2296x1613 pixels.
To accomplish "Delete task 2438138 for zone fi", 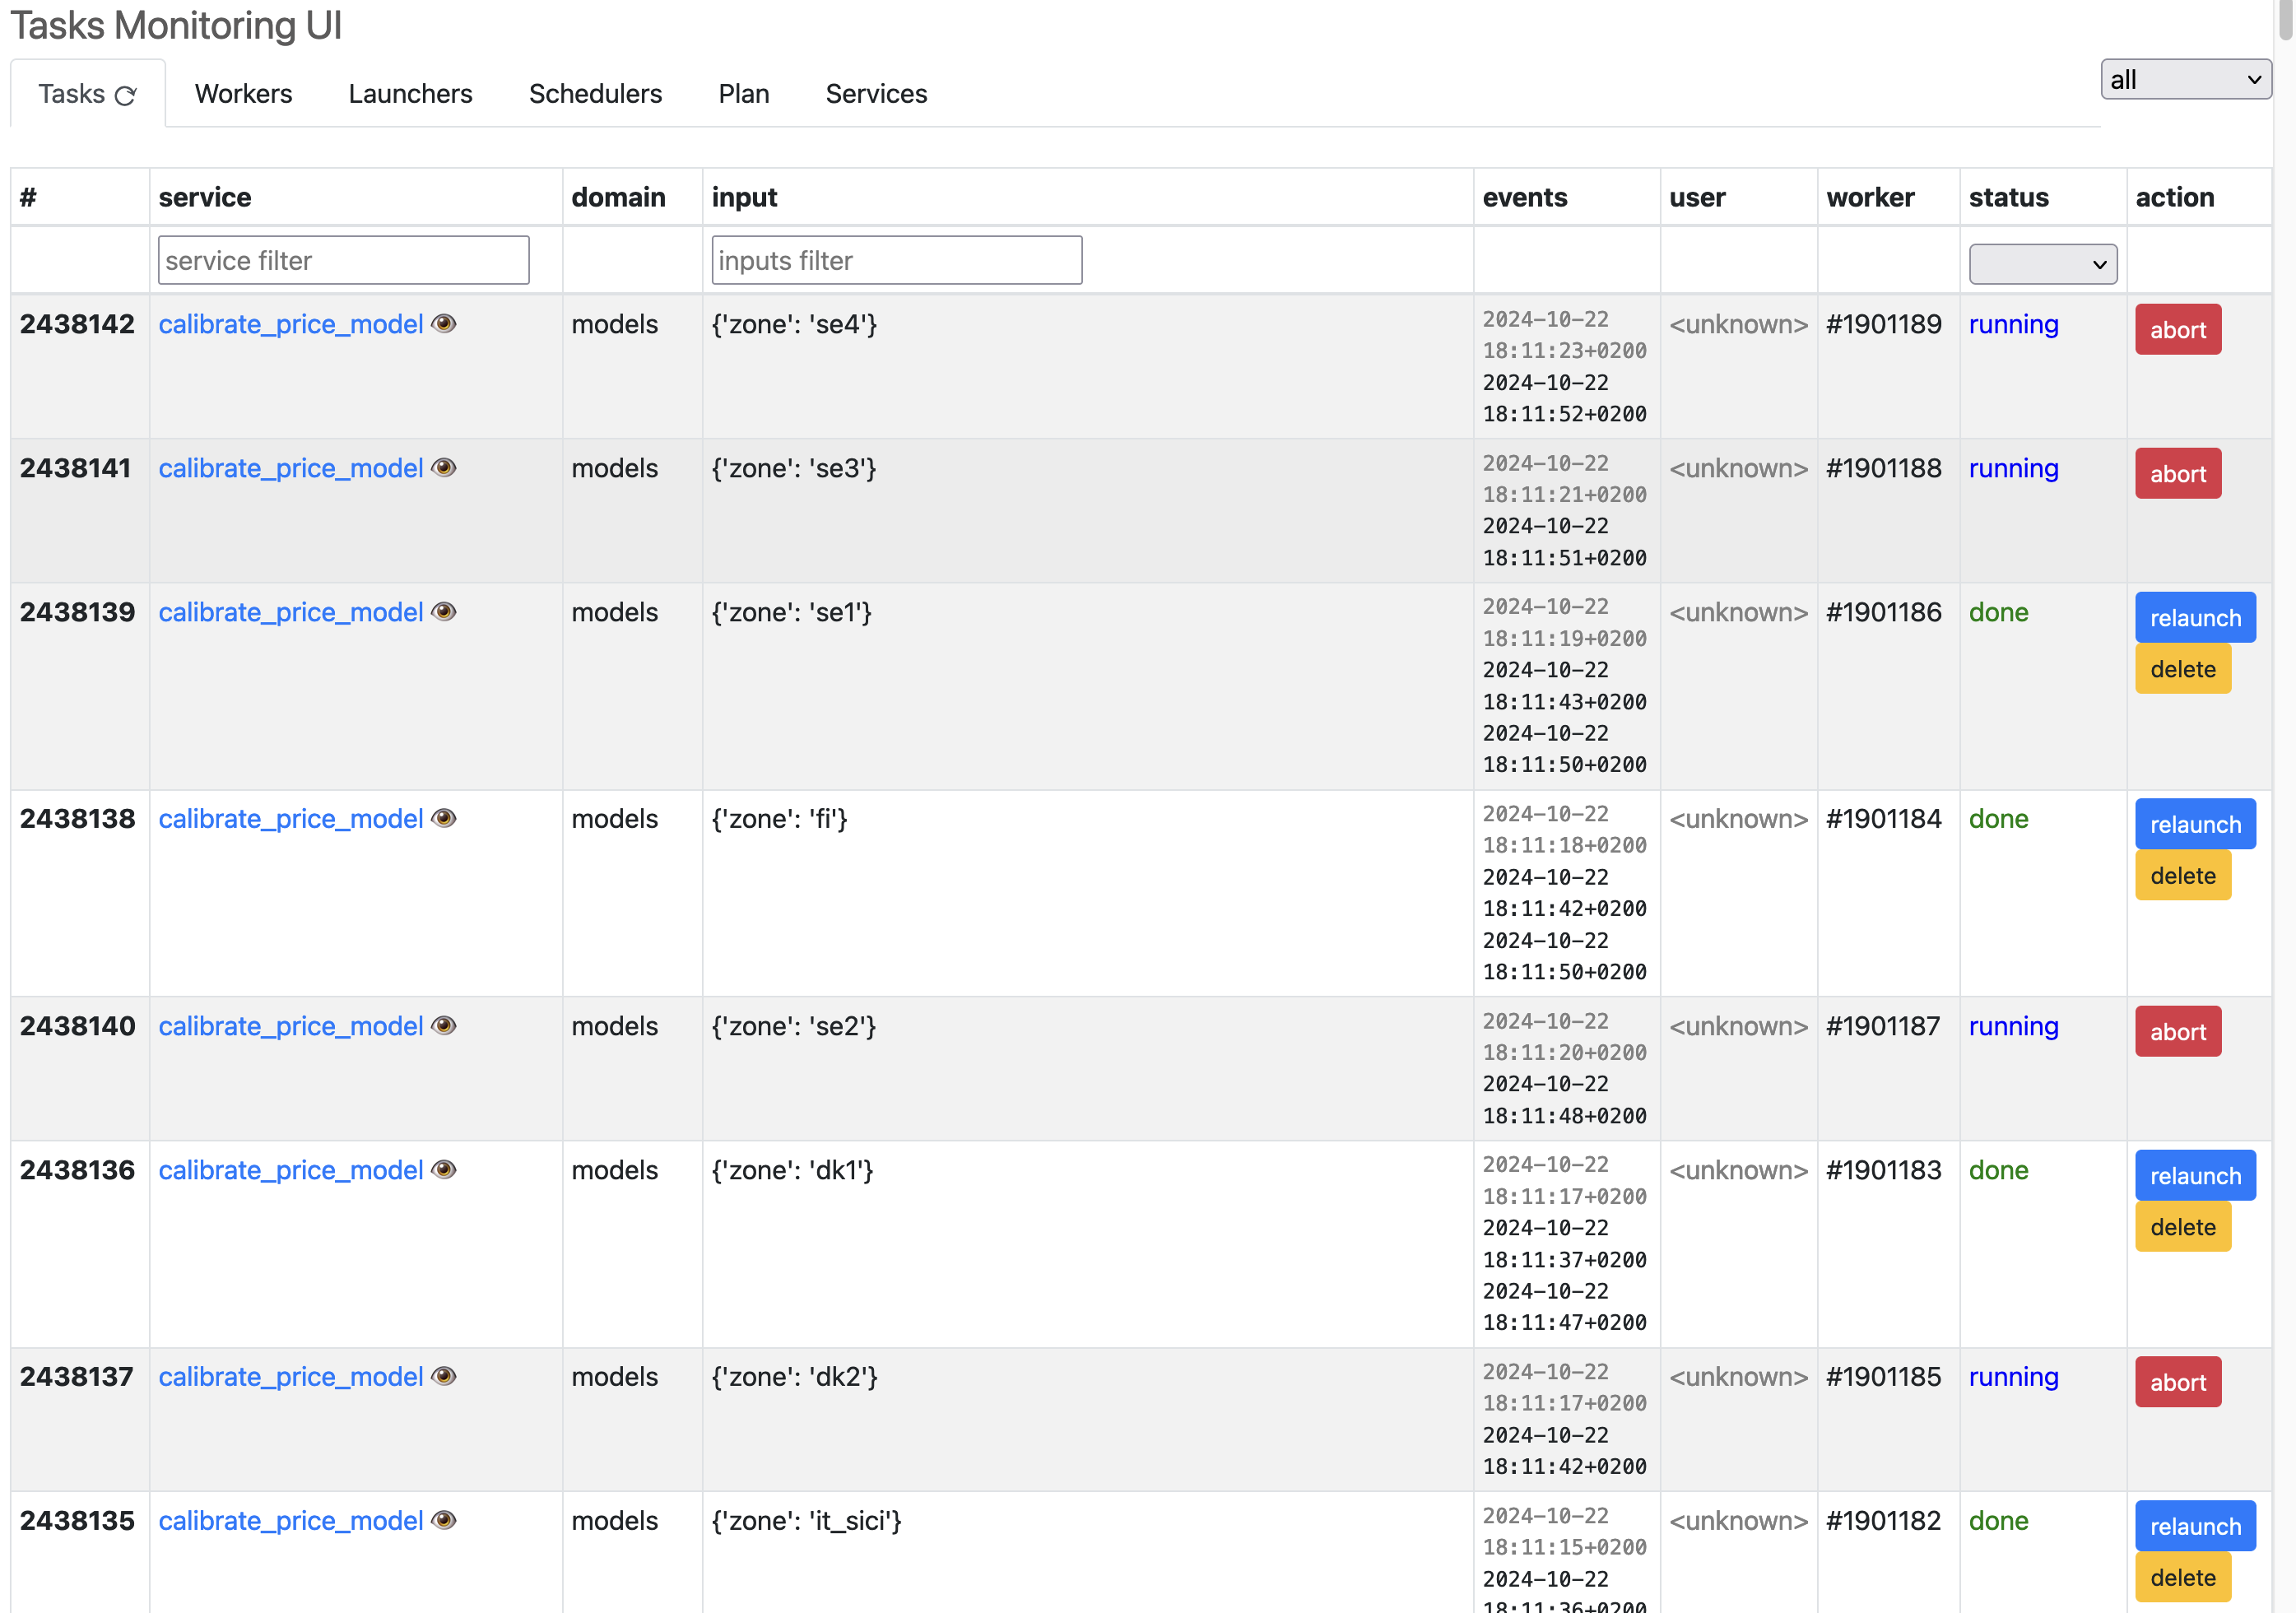I will (2183, 876).
